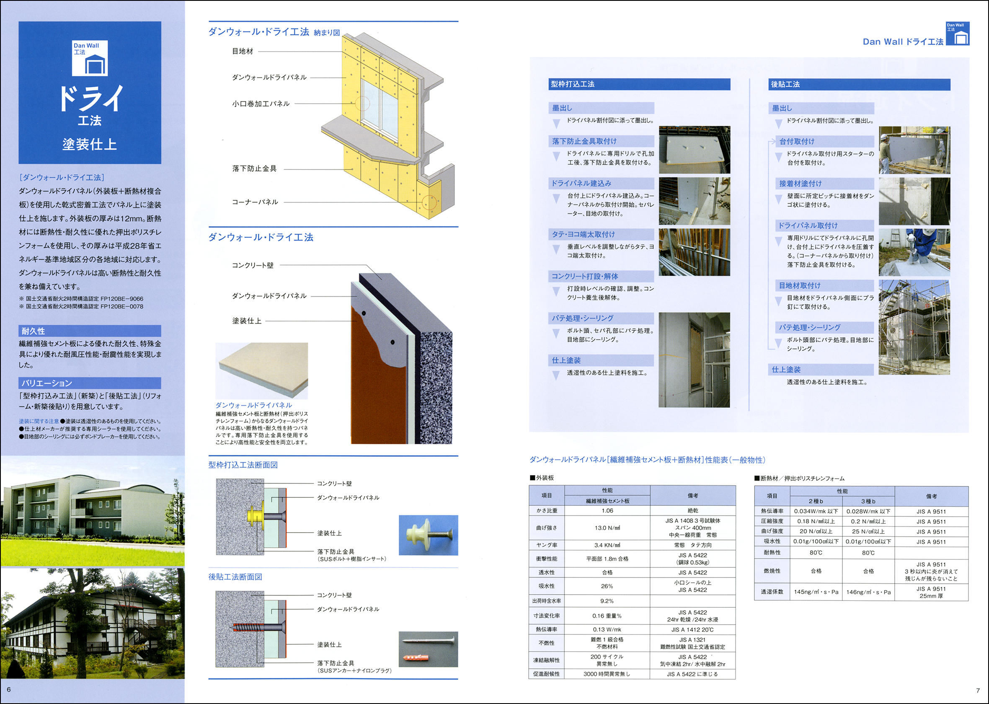Click the 9.2% value cell
This screenshot has width=989, height=704.
(607, 601)
